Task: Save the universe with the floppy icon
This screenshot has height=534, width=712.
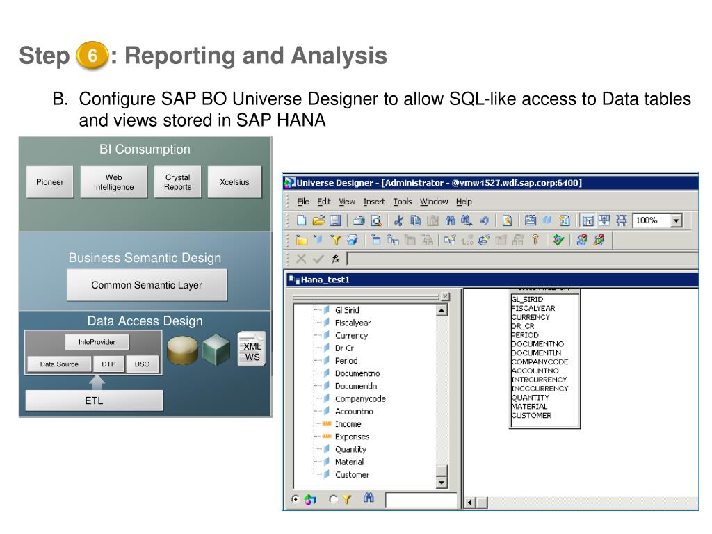Action: (x=335, y=220)
